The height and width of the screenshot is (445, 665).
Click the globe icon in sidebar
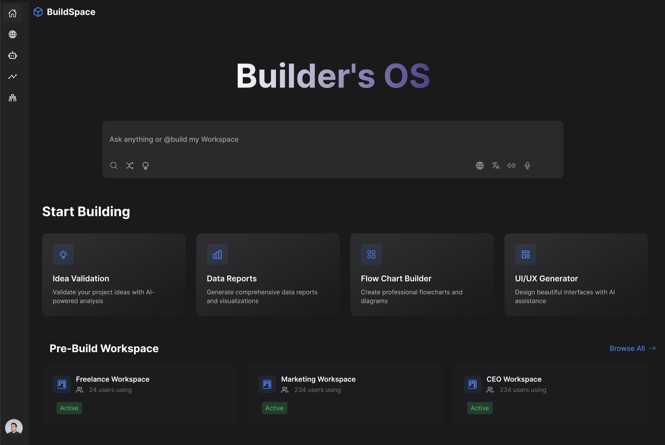(13, 34)
